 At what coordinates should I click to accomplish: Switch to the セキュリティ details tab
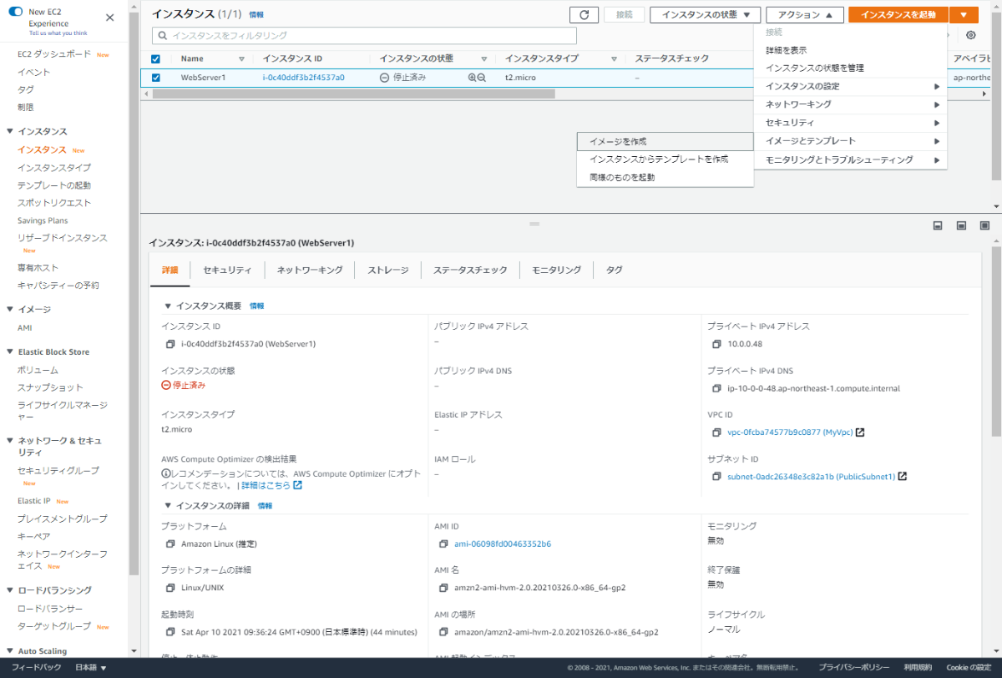(x=227, y=271)
